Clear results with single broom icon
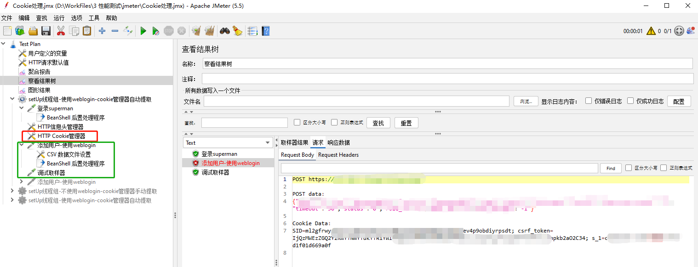The width and height of the screenshot is (698, 267). pyautogui.click(x=196, y=31)
